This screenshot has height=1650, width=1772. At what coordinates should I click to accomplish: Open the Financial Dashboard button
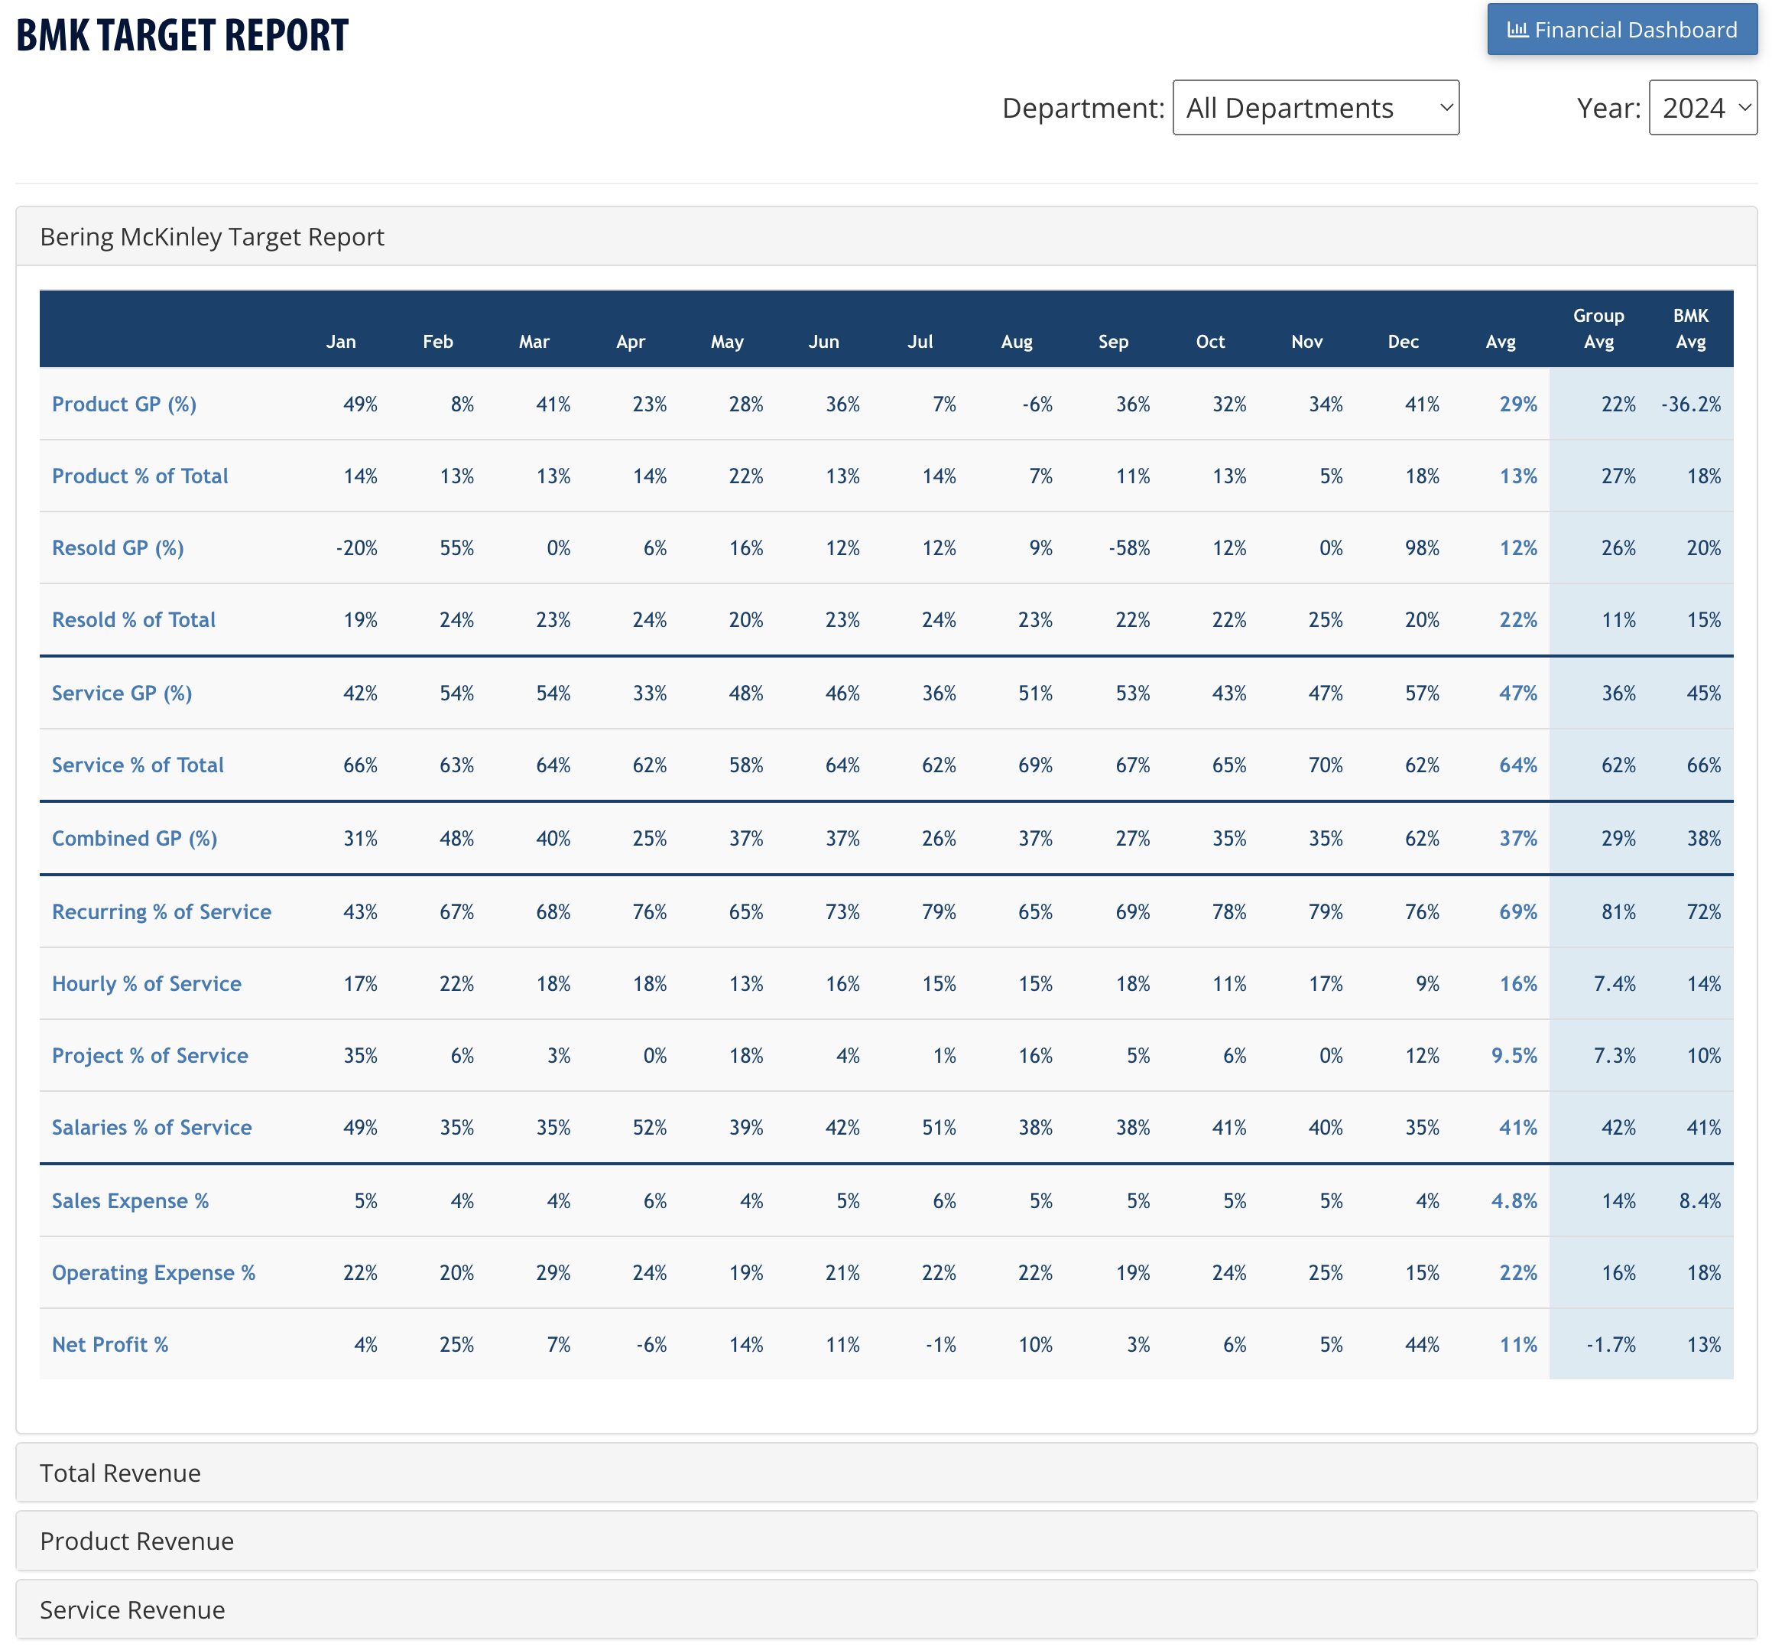[1621, 29]
